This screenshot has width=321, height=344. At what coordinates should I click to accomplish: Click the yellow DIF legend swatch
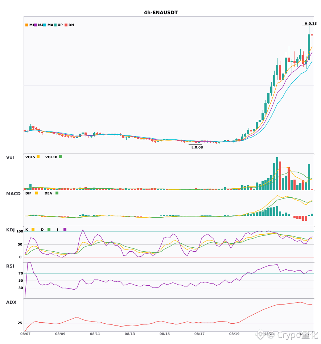(37, 193)
